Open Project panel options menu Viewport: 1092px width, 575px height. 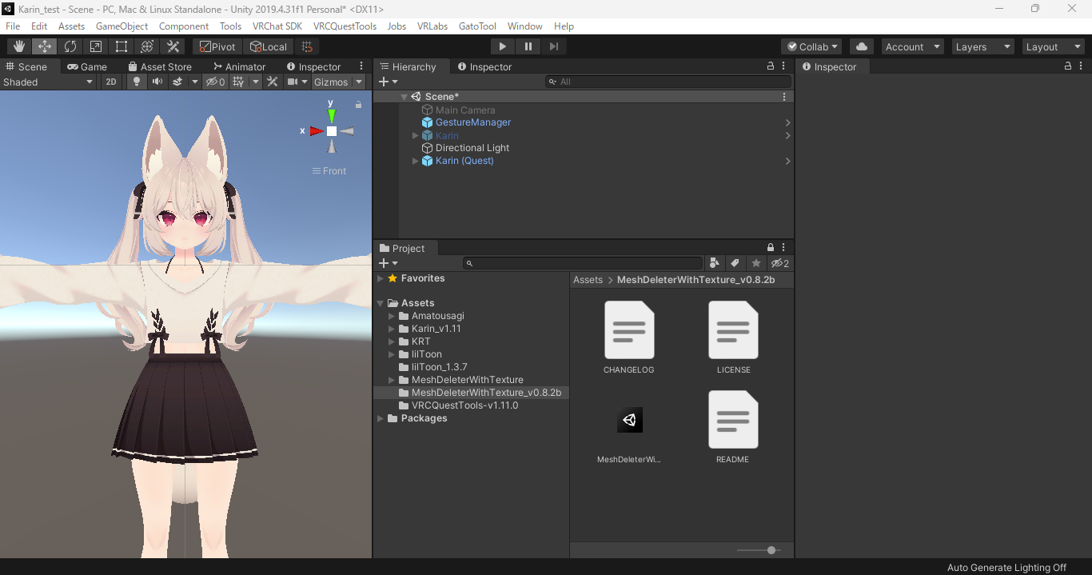[x=783, y=248]
